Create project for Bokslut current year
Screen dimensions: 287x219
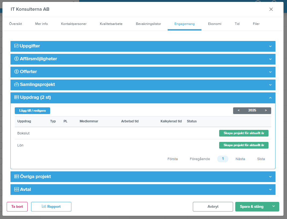tap(244, 133)
